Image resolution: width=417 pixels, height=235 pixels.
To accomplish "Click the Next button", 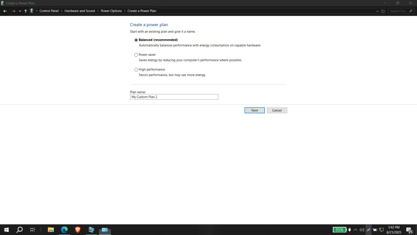I will point(255,110).
